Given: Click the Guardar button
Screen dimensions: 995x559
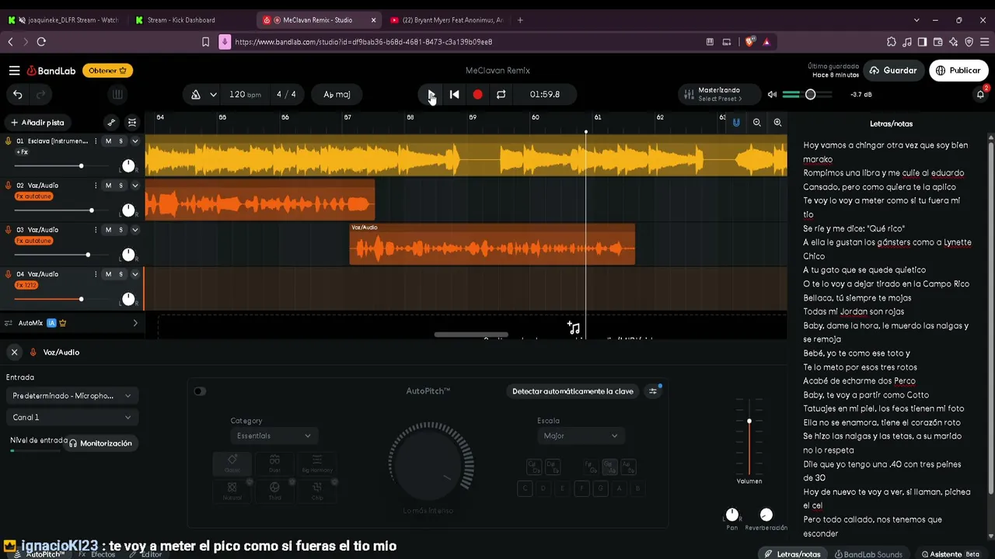Looking at the screenshot, I should [x=893, y=71].
